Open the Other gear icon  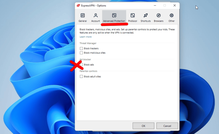171,15
